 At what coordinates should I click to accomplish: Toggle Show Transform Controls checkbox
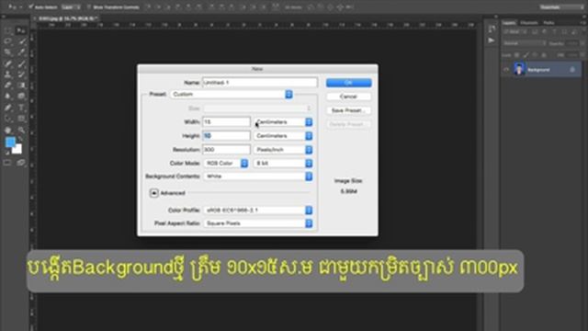pos(89,7)
